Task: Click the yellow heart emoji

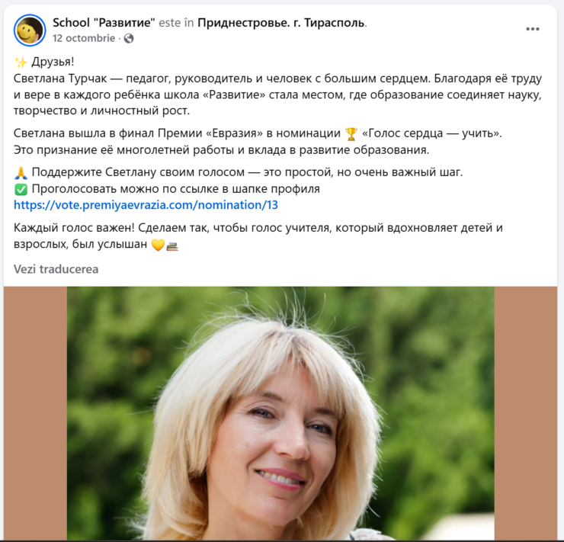Action: (x=158, y=245)
